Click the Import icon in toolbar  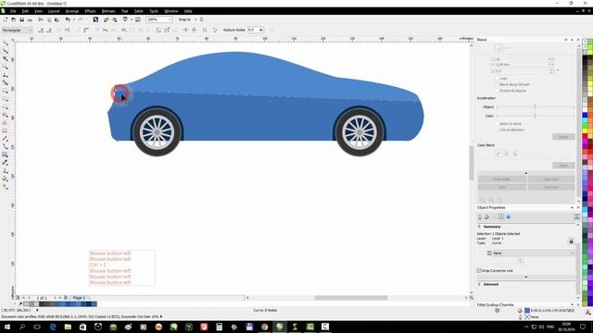tap(107, 19)
